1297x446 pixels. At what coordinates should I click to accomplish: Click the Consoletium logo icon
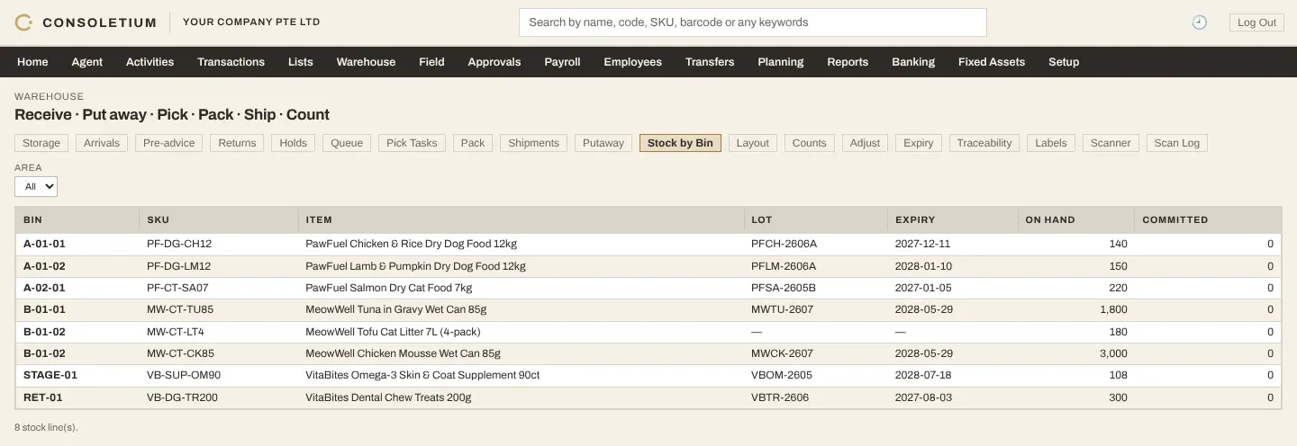(x=24, y=22)
